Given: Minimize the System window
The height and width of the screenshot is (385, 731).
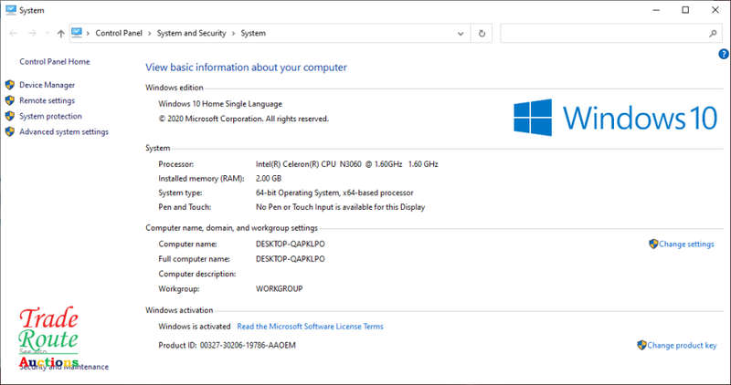Looking at the screenshot, I should pos(656,10).
